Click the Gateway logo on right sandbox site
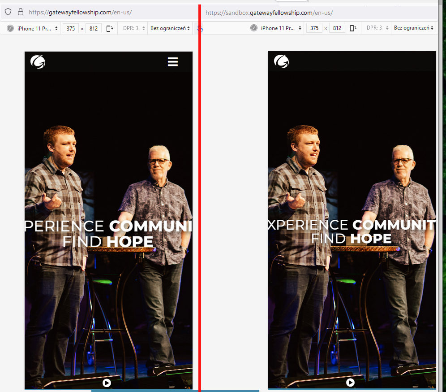This screenshot has height=392, width=446. click(x=281, y=61)
